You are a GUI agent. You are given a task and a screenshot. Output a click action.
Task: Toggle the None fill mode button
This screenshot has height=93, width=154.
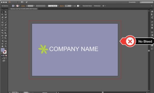pyautogui.click(x=6, y=55)
